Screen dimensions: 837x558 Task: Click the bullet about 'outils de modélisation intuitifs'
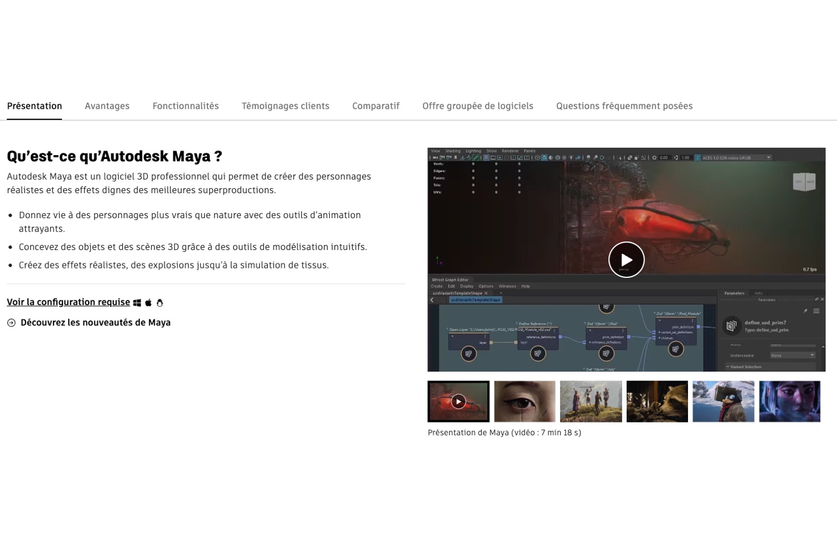click(x=193, y=247)
